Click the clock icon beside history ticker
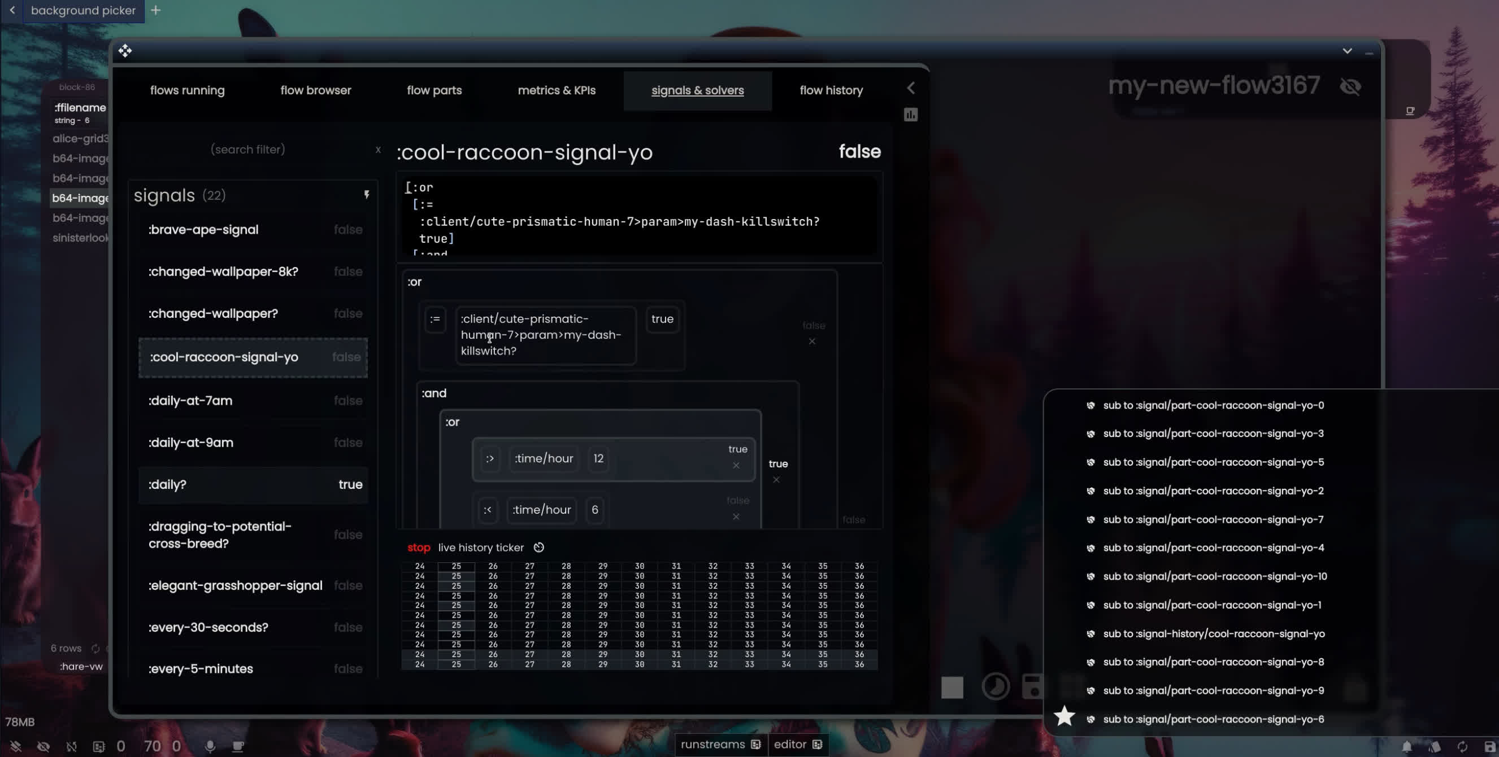Viewport: 1499px width, 757px height. 539,548
